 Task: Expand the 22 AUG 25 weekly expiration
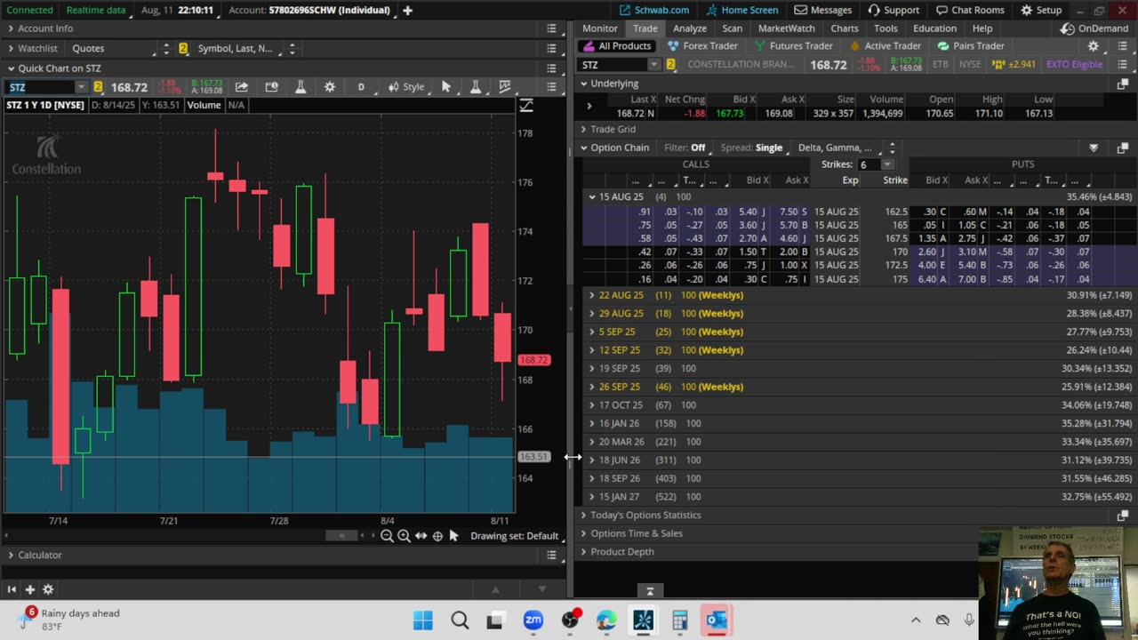click(x=592, y=294)
